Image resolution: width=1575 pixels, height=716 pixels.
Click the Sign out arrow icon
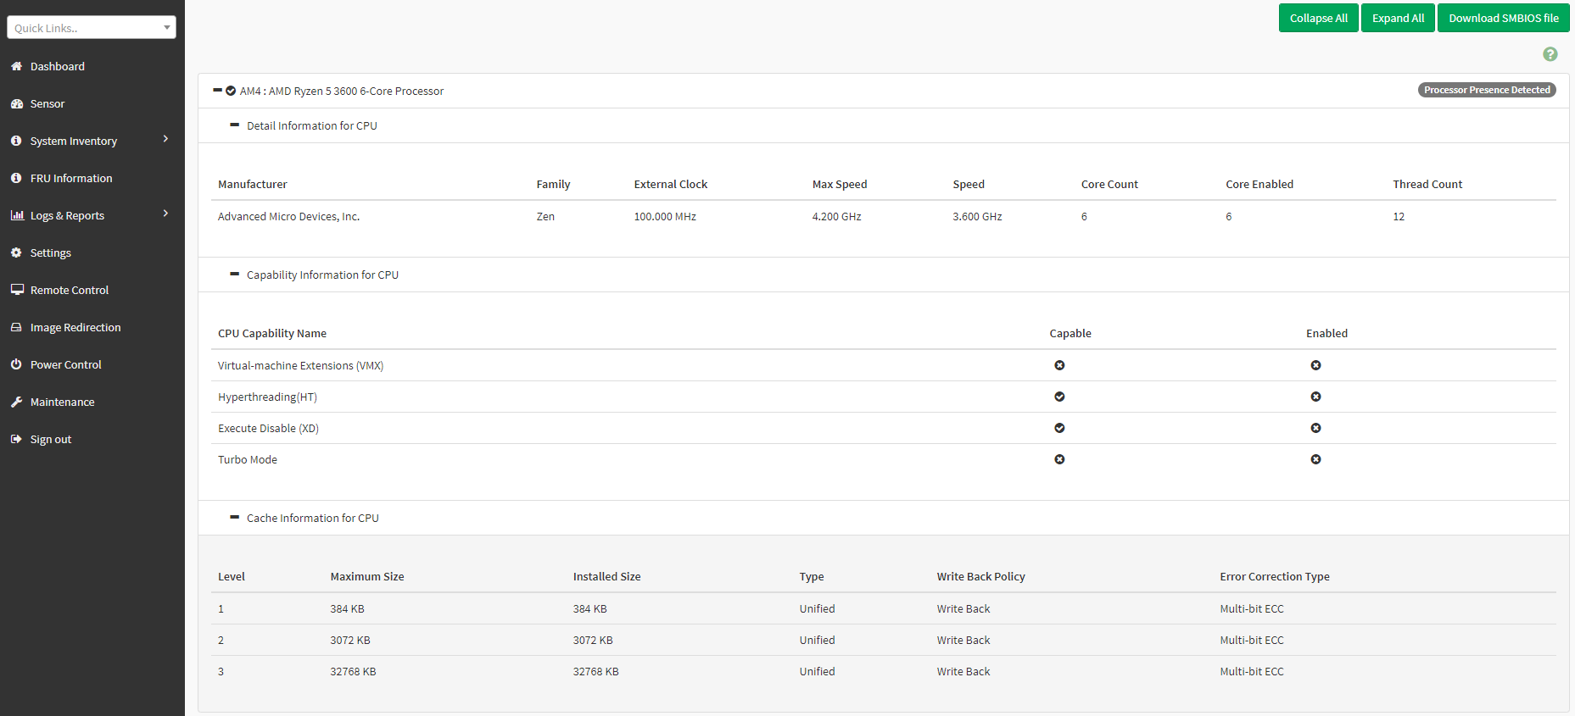(x=16, y=439)
